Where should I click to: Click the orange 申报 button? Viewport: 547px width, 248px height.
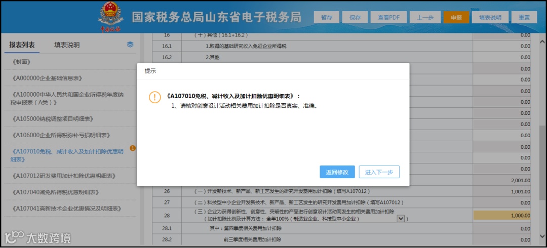456,17
